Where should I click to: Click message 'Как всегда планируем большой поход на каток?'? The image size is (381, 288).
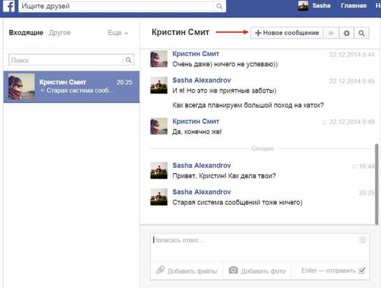(x=248, y=105)
